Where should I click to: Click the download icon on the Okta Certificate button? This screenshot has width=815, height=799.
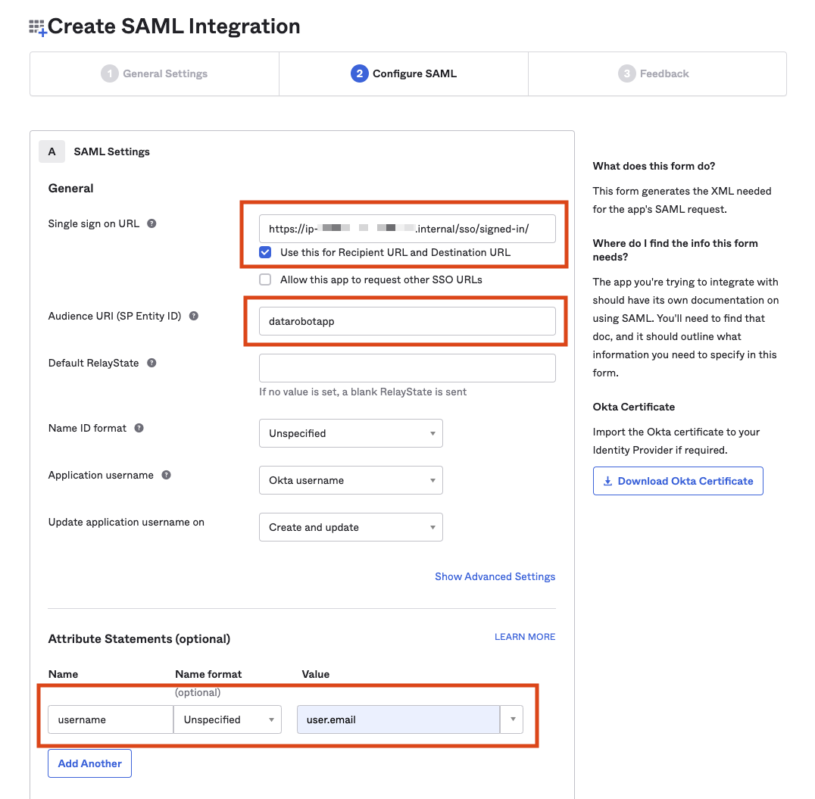click(x=607, y=481)
